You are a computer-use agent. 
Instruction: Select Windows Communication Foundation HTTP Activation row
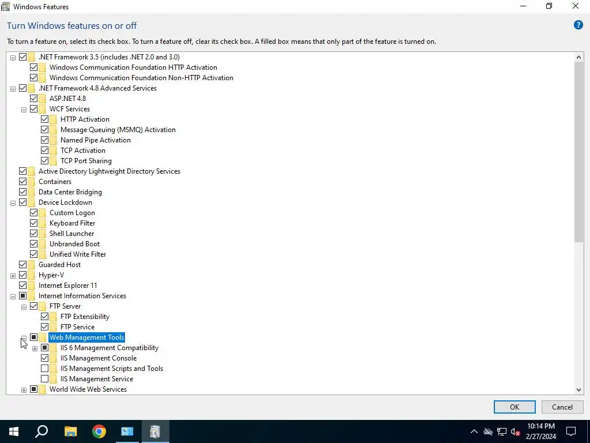133,67
